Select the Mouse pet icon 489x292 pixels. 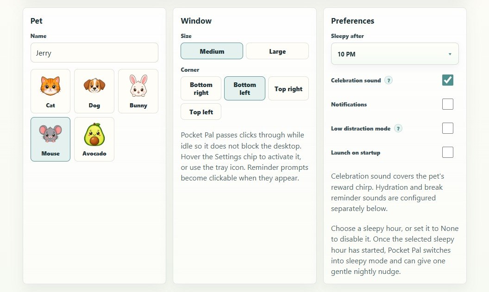(x=50, y=139)
